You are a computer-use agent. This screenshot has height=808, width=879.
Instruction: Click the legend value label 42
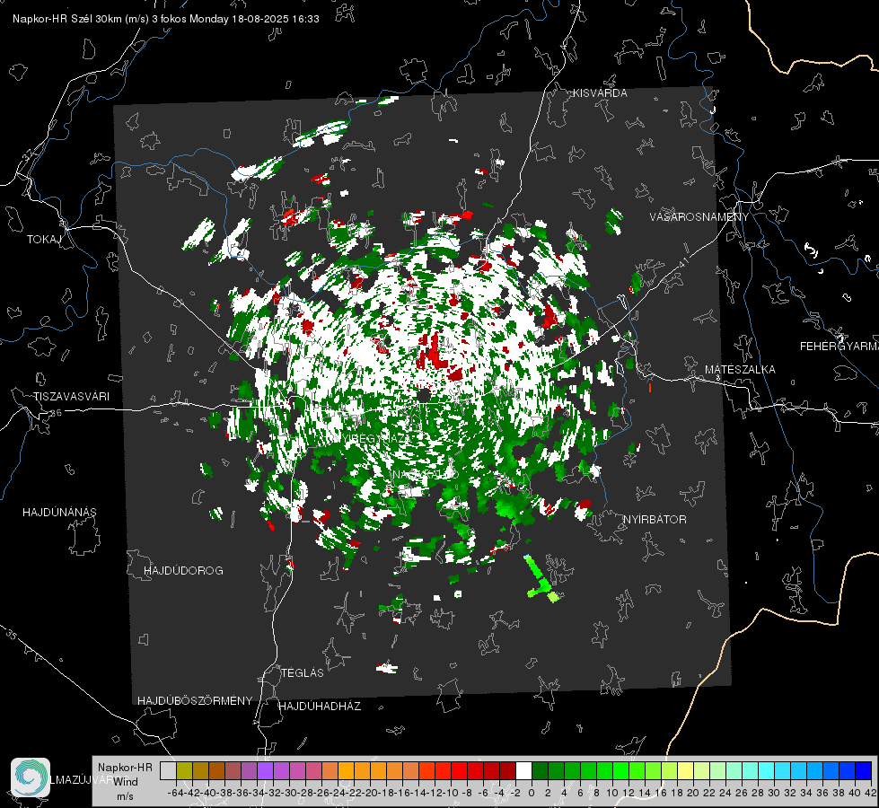[871, 793]
